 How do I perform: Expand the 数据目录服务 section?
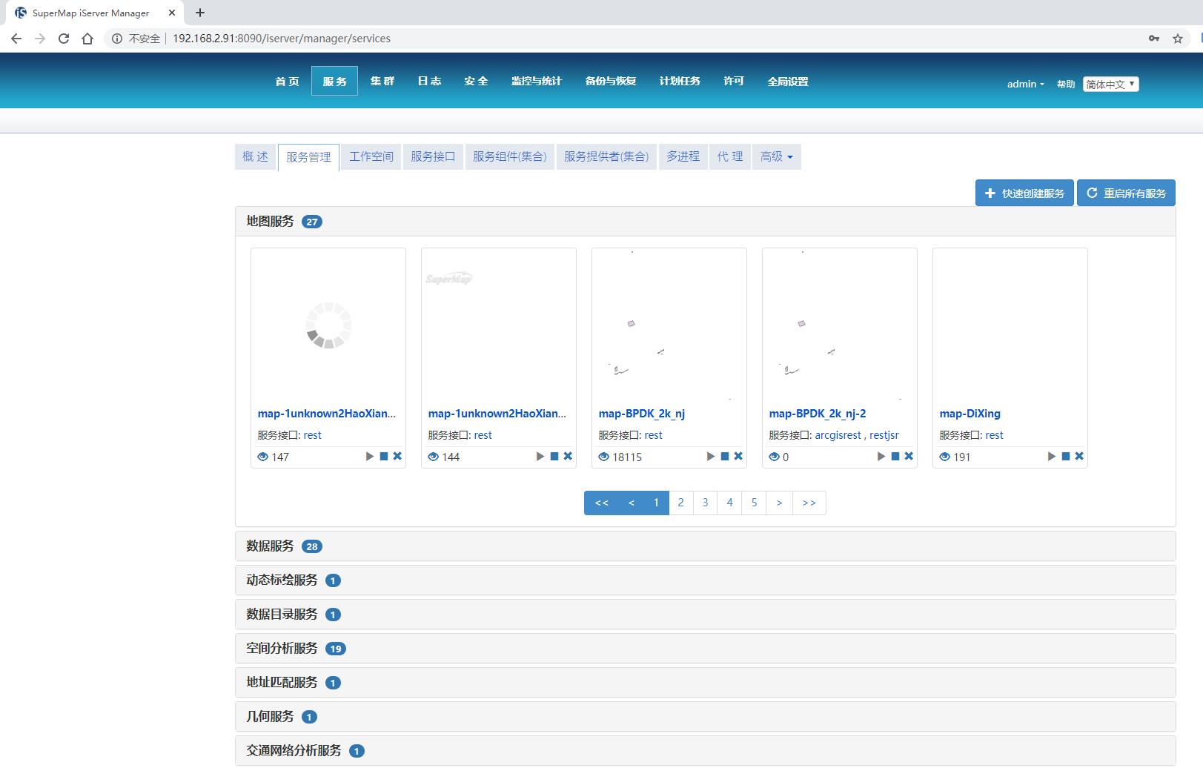pos(706,615)
